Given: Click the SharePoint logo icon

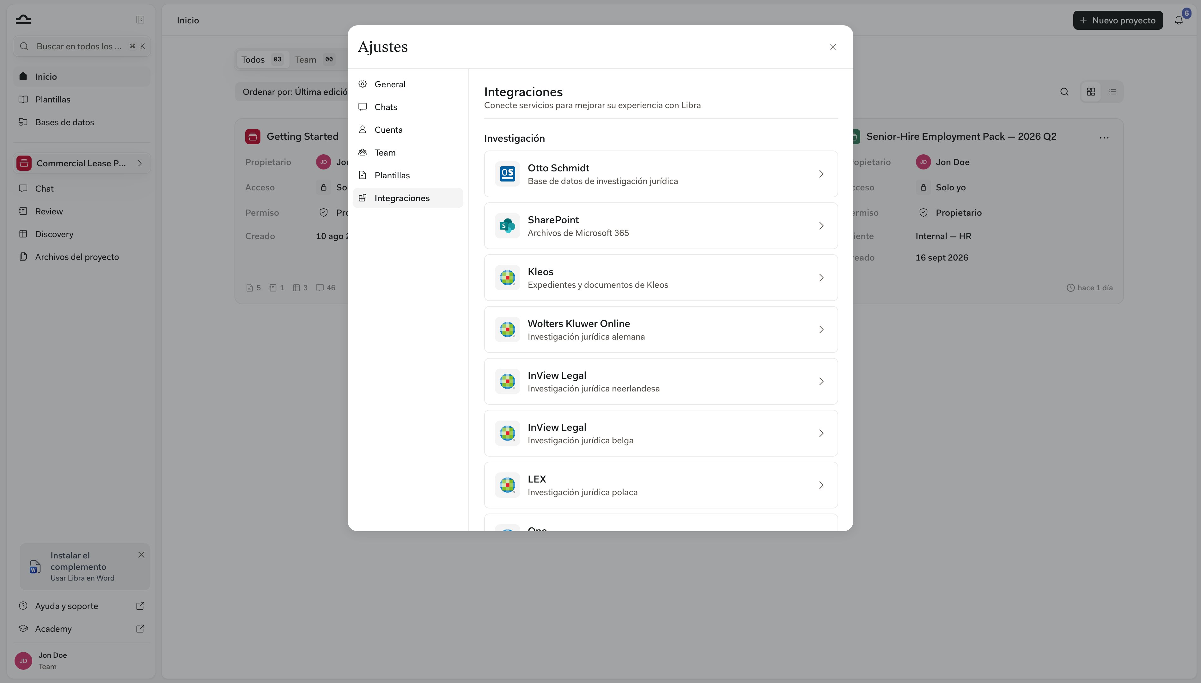Looking at the screenshot, I should click(x=507, y=226).
